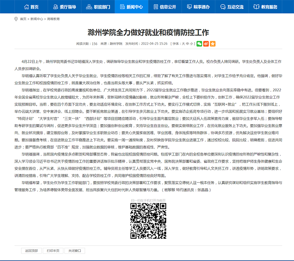
Task: Click the 阅读次数：156 read count
Action: (87, 44)
